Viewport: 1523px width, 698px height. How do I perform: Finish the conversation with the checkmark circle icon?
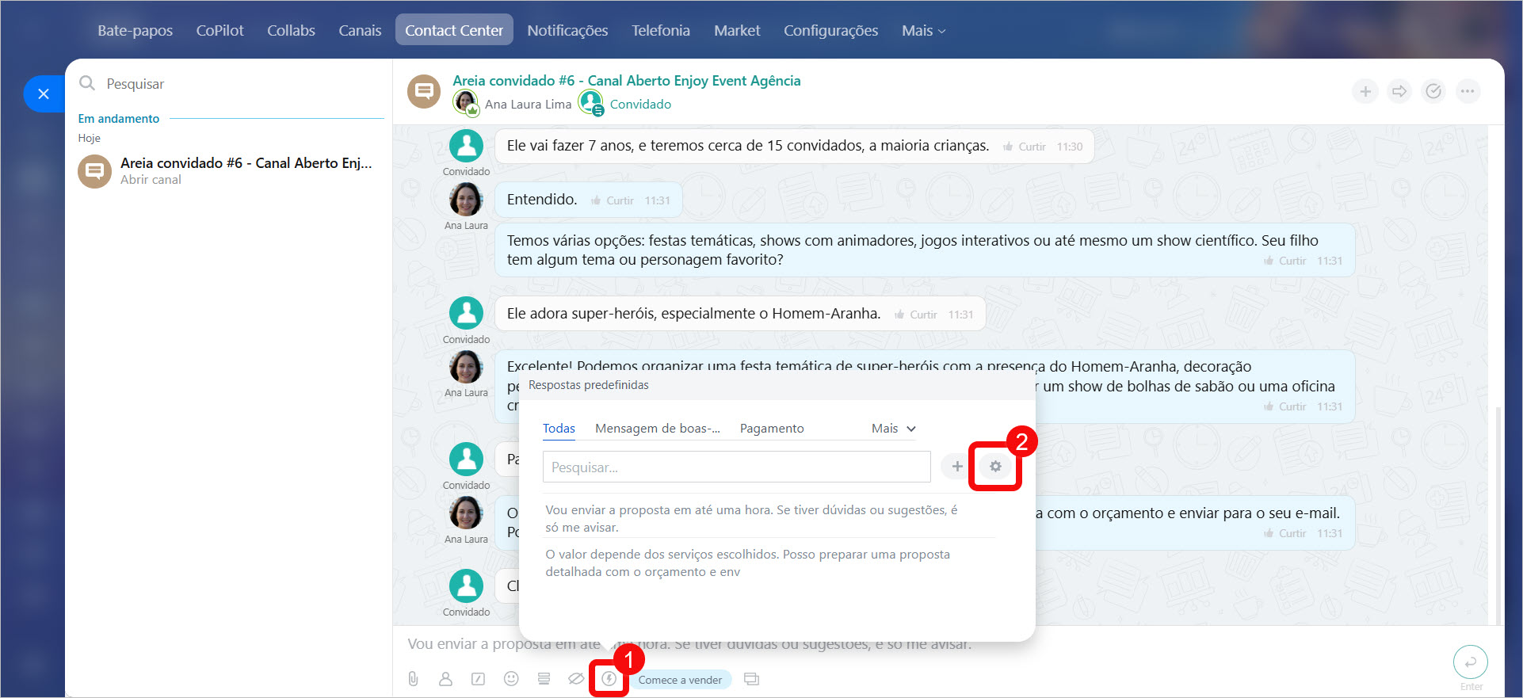[1433, 91]
